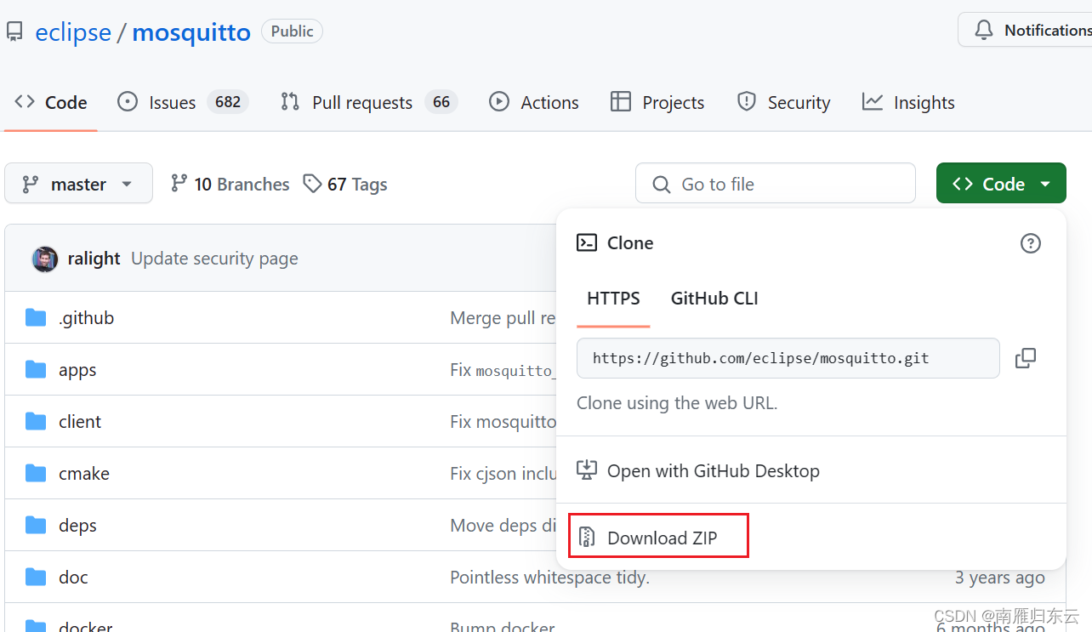The image size is (1092, 632).
Task: Click the folder icon beside client
Action: [x=36, y=421]
